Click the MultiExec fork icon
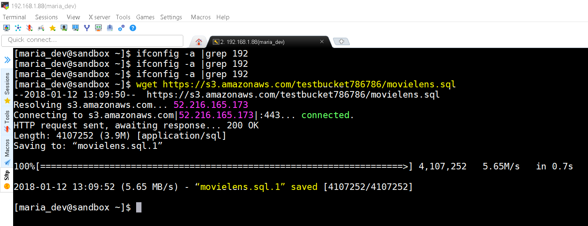The image size is (588, 226). (x=87, y=28)
